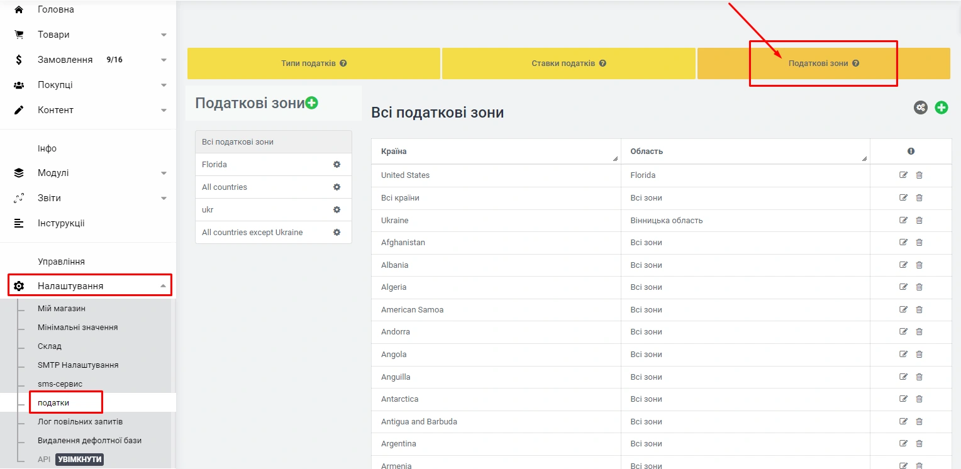Edit the Andorra tax zone row
The image size is (961, 469).
[904, 332]
